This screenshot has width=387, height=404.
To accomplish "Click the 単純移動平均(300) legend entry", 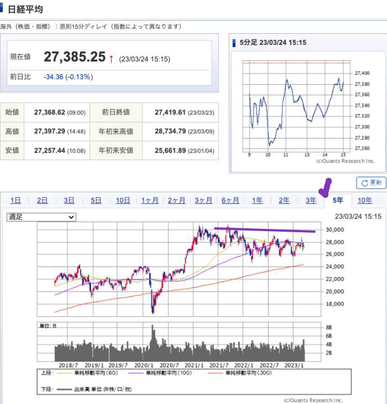I will pos(240,373).
